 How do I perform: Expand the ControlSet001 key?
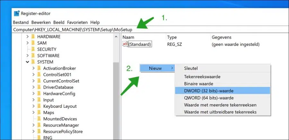click(x=33, y=74)
